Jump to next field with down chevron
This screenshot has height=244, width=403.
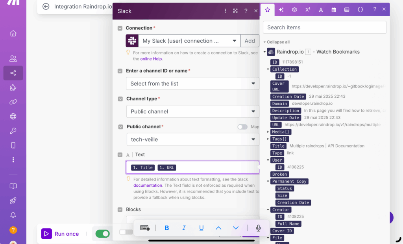point(236,228)
